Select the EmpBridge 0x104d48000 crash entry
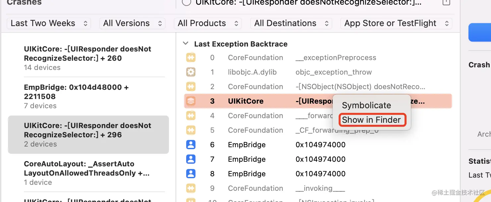Screen dimensions: 491x202 [88, 96]
